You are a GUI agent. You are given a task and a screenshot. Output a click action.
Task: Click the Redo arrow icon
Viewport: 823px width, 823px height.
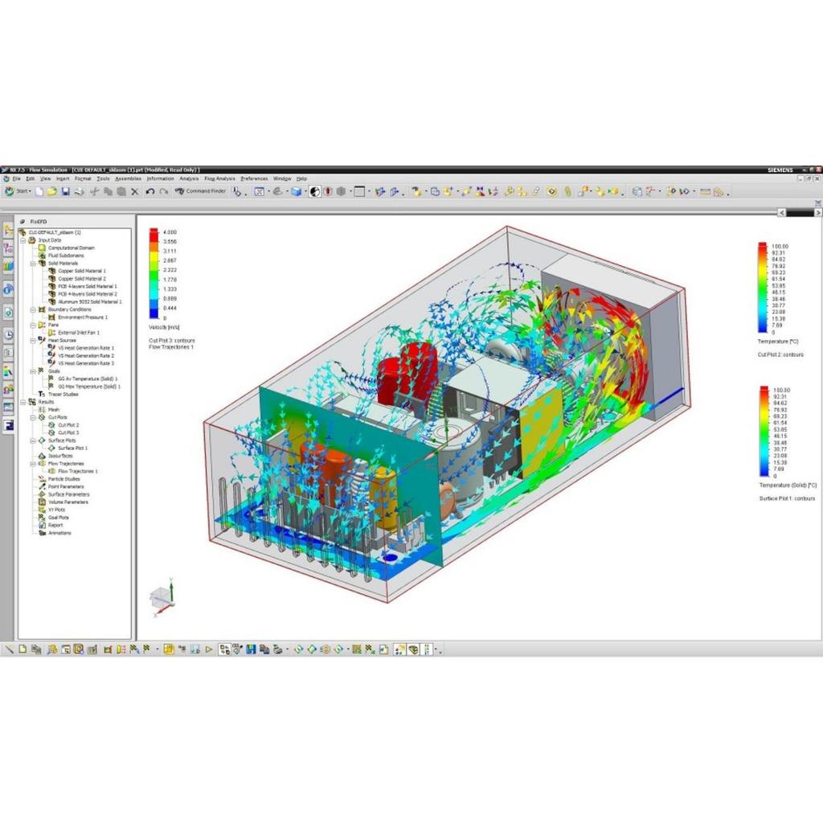(x=164, y=191)
